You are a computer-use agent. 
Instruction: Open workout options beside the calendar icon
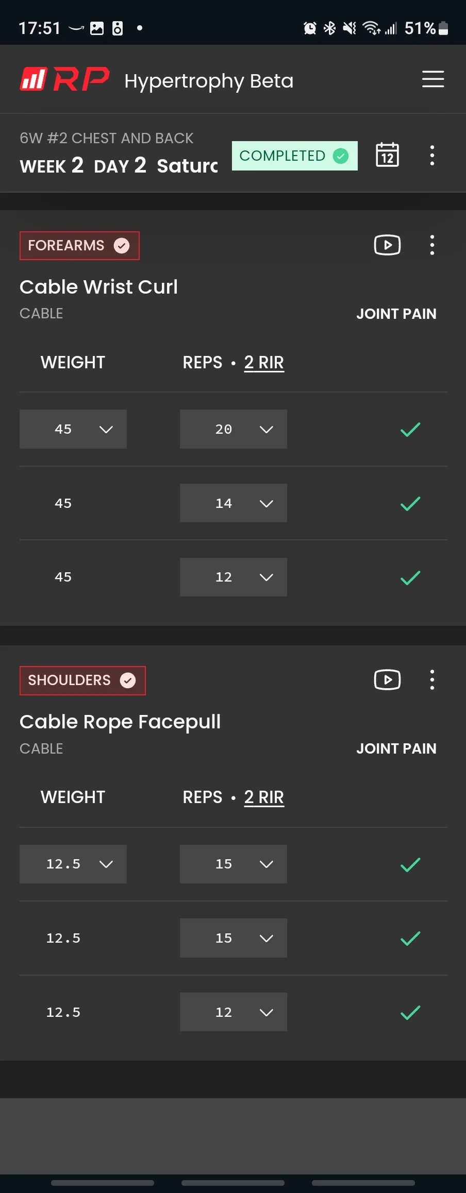(432, 155)
